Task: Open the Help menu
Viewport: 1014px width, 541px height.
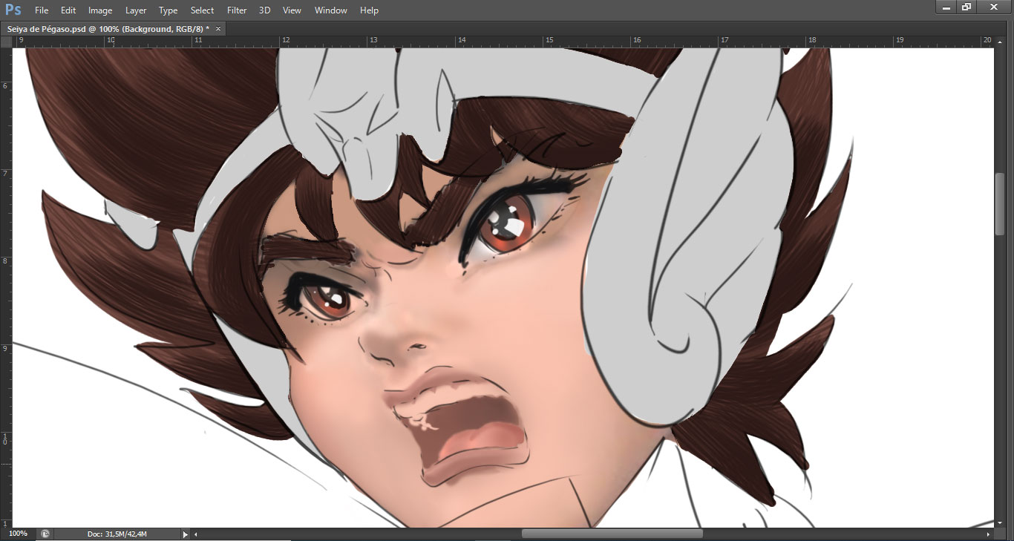Action: tap(369, 10)
